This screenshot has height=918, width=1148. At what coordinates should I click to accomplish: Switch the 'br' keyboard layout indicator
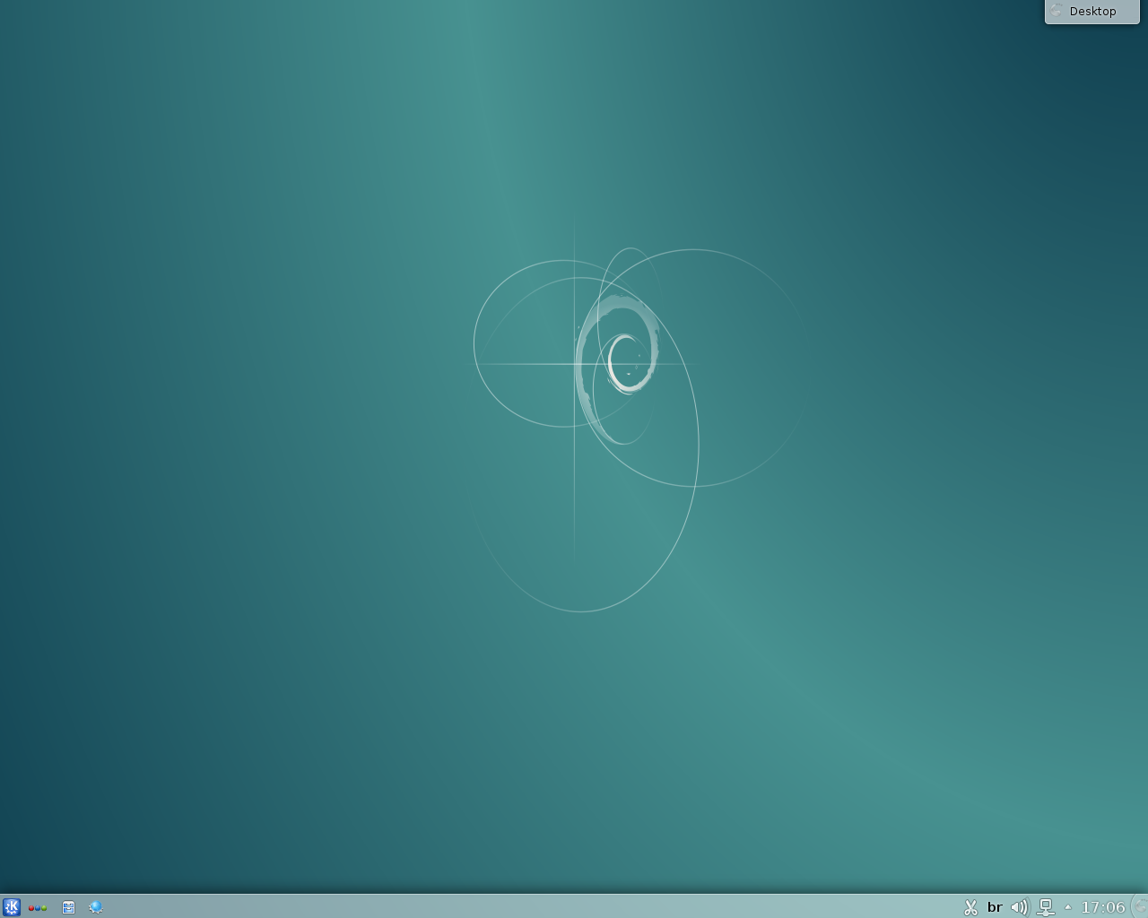(x=995, y=907)
